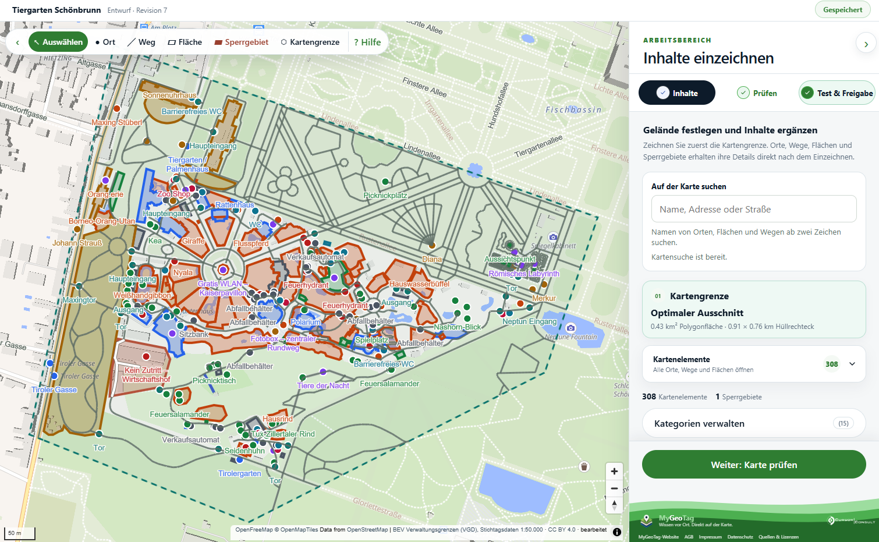Focus the map search input field
The image size is (879, 542).
(754, 209)
